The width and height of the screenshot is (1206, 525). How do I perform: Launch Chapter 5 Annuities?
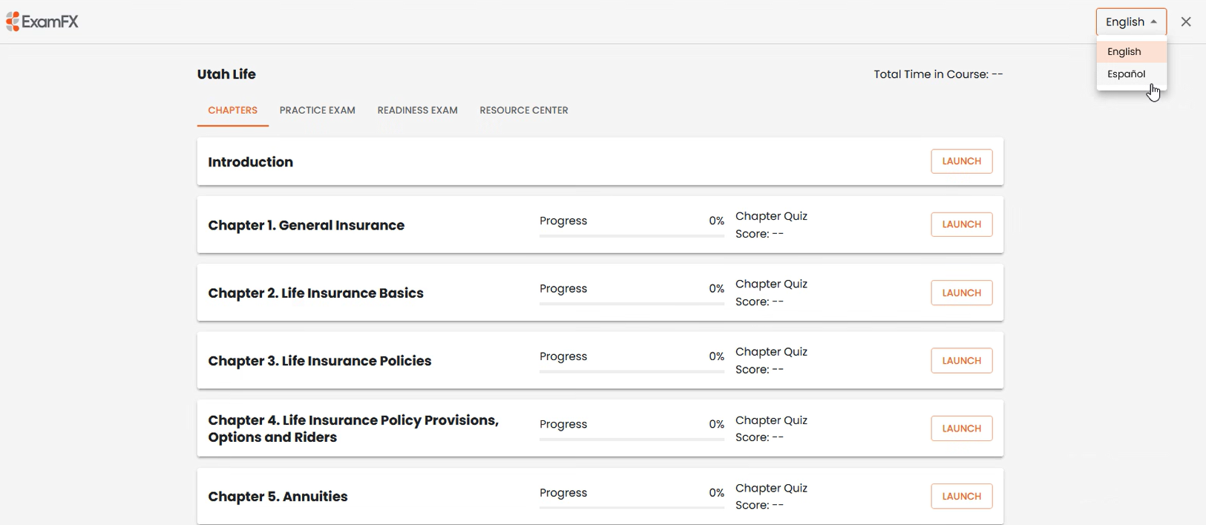click(961, 496)
